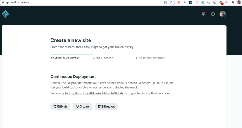Click the site lock icon in address bar

point(3,2)
